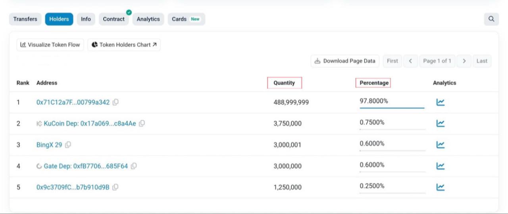
Task: Open analytics chart for BingX 29 row
Action: click(440, 145)
